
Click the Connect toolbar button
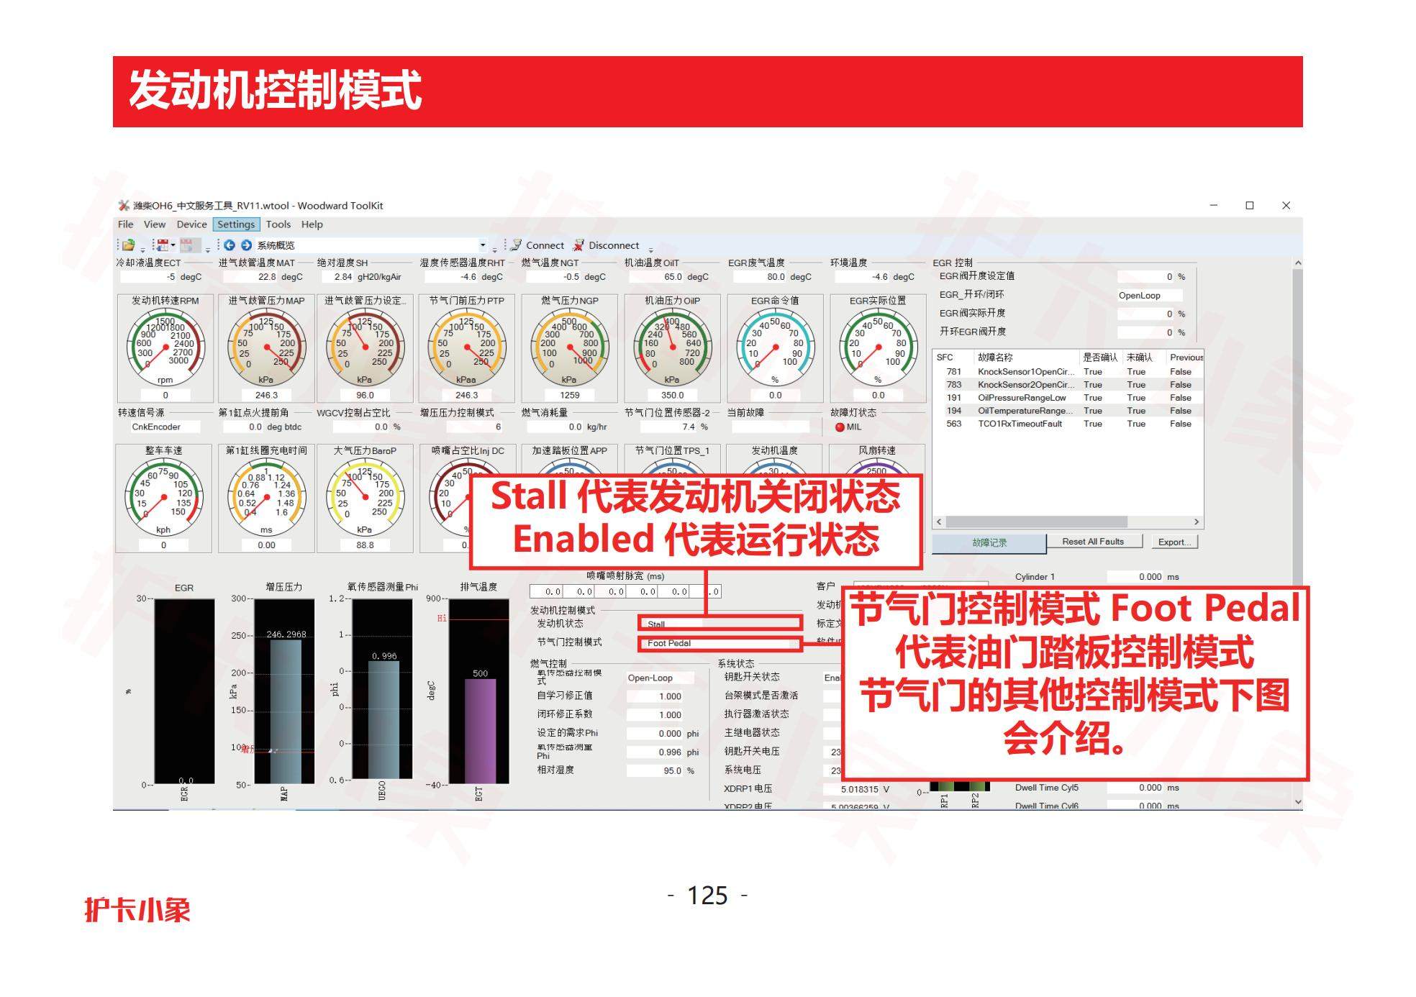[x=537, y=245]
